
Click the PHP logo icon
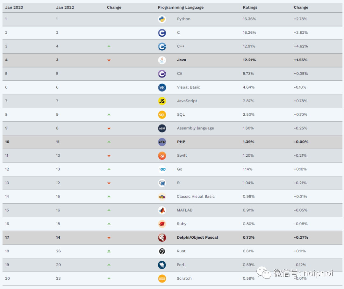(x=162, y=142)
